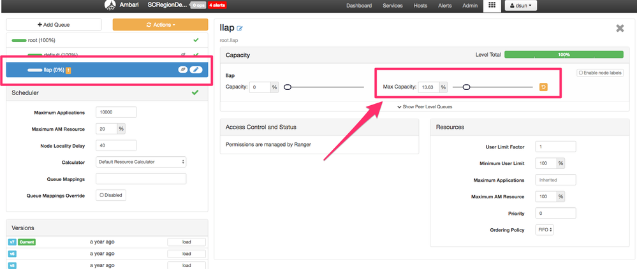Click the 4 alerts badge
The image size is (637, 269).
point(217,6)
